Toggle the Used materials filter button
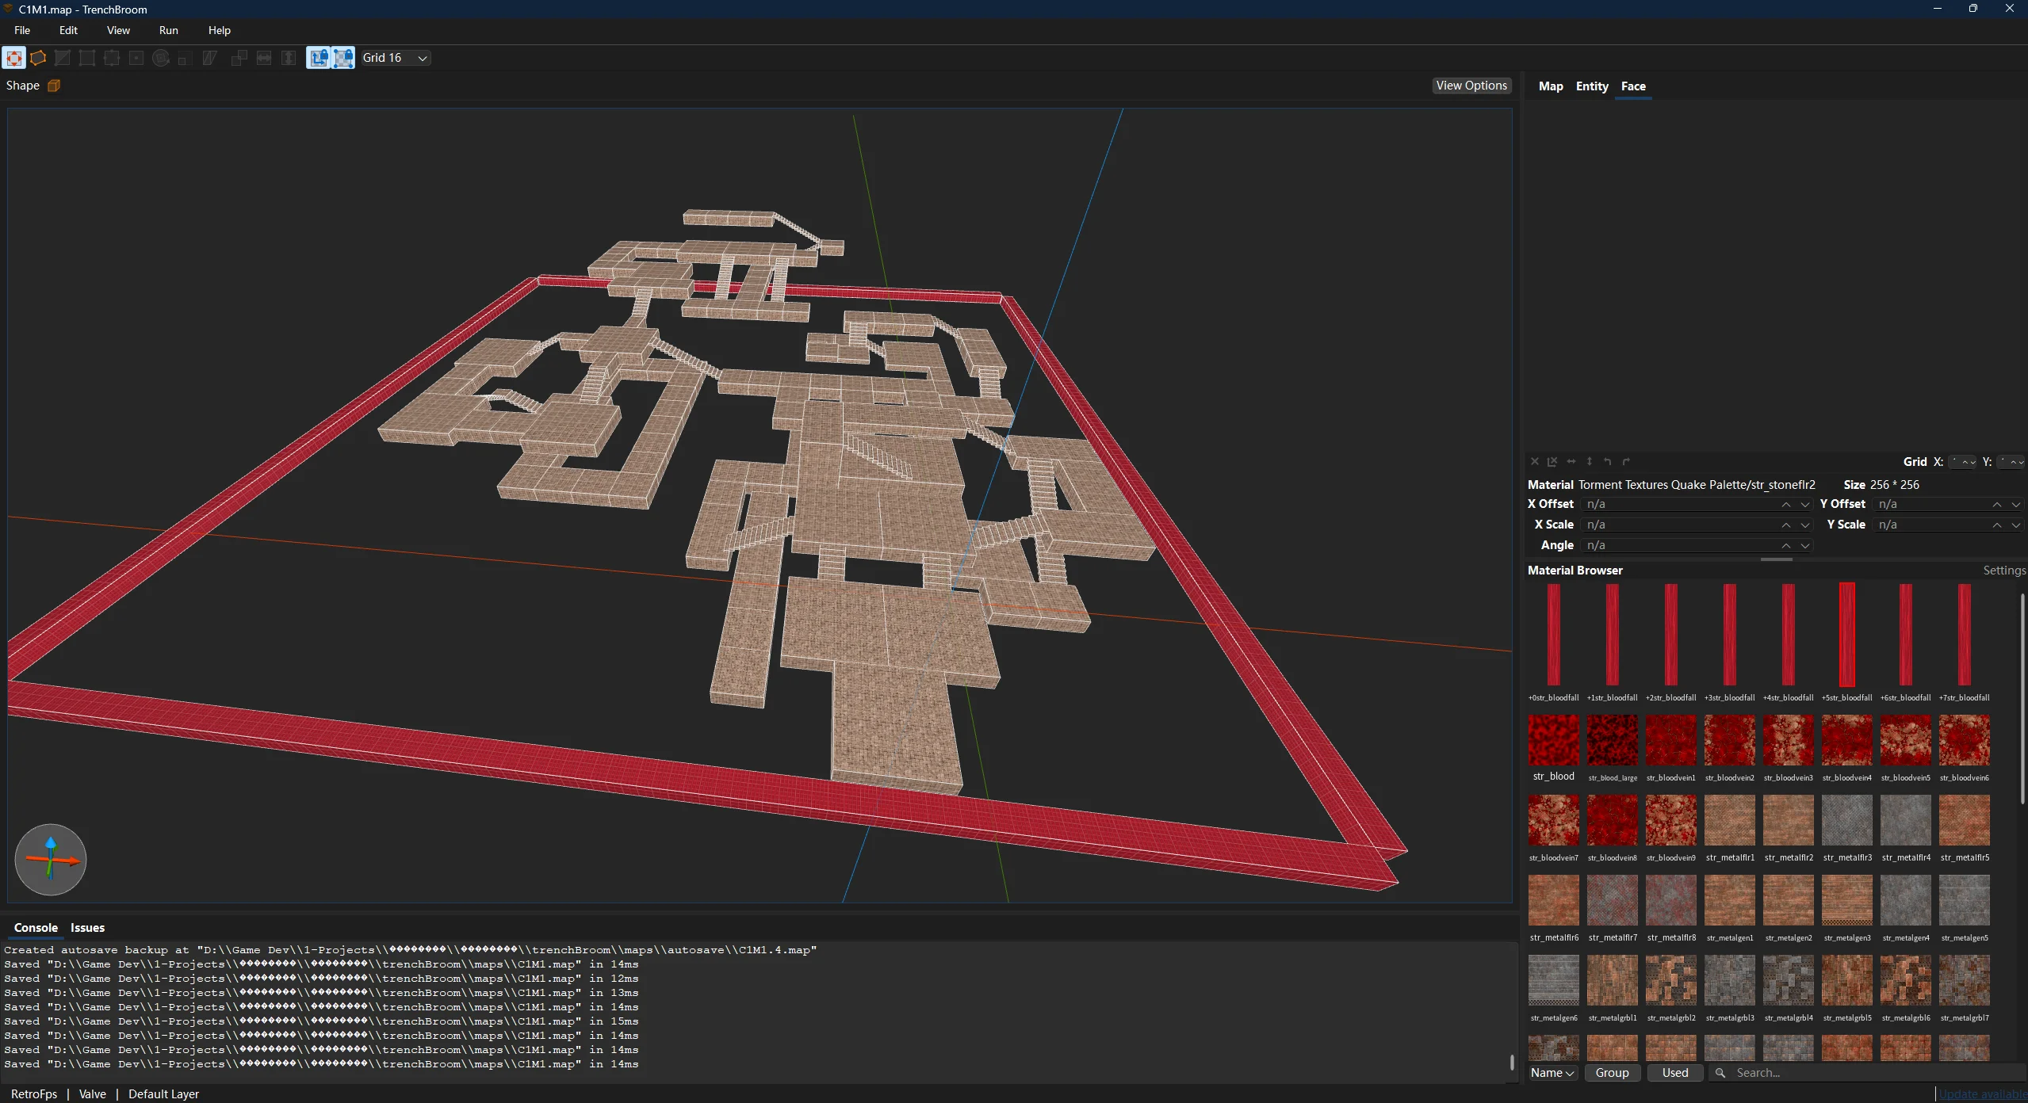2028x1103 pixels. pos(1674,1073)
